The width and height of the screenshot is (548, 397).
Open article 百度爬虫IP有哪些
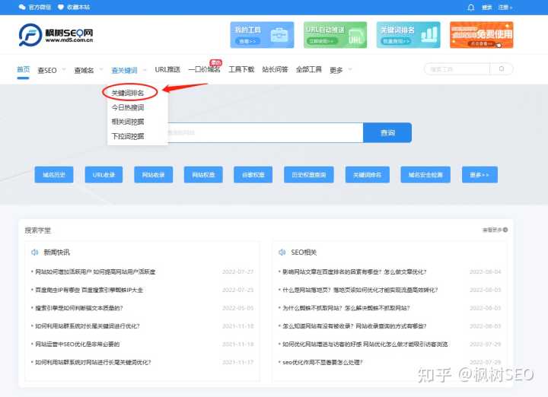point(89,290)
